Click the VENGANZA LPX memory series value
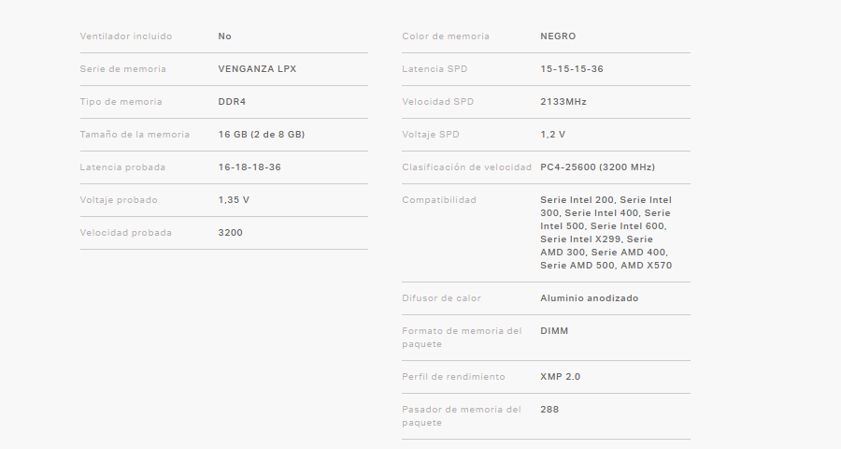This screenshot has height=449, width=841. pos(257,69)
